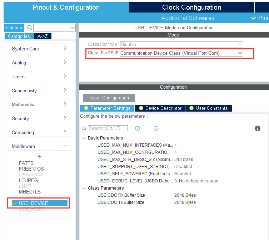Open the peripheral search combo box
The image size is (269, 240).
coord(54,28)
